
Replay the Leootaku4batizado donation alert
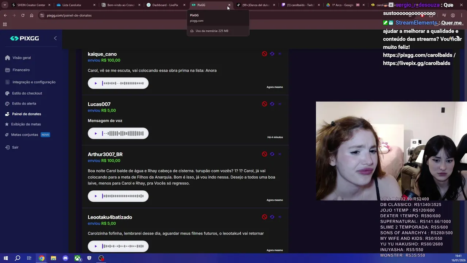(x=272, y=217)
